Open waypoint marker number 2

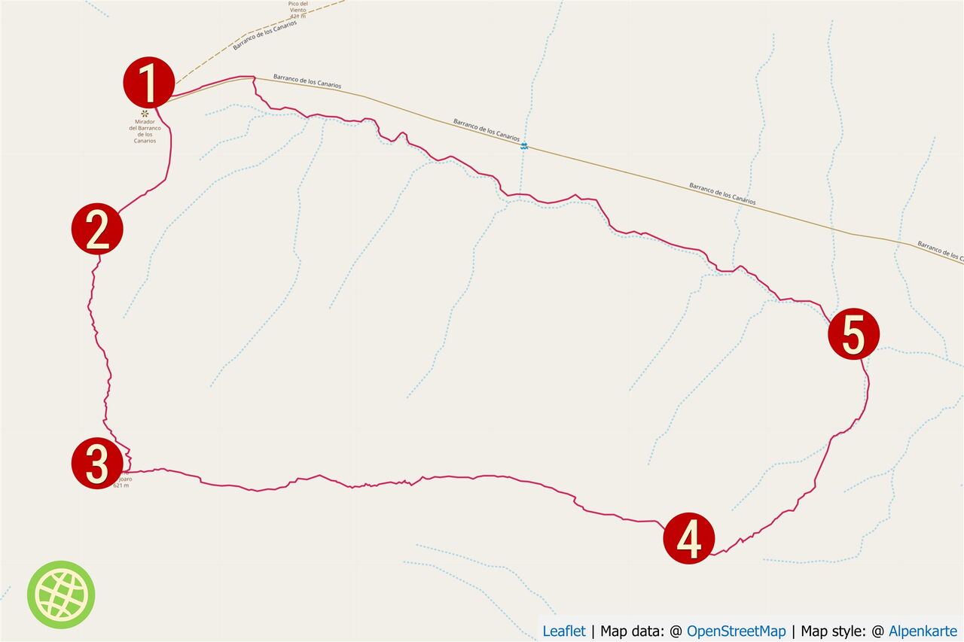pos(97,230)
